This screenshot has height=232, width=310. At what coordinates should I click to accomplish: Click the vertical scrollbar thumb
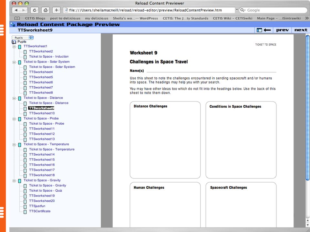coord(308,108)
